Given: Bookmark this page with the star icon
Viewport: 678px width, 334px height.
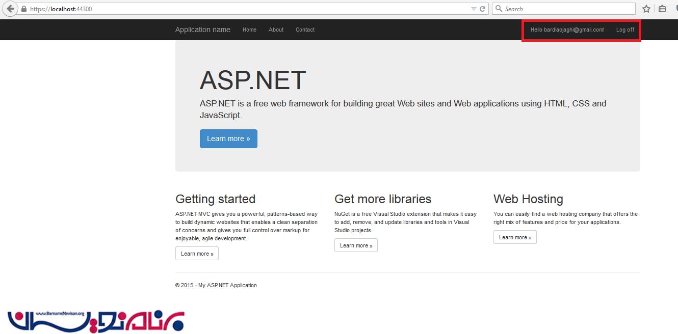Looking at the screenshot, I should tap(646, 9).
